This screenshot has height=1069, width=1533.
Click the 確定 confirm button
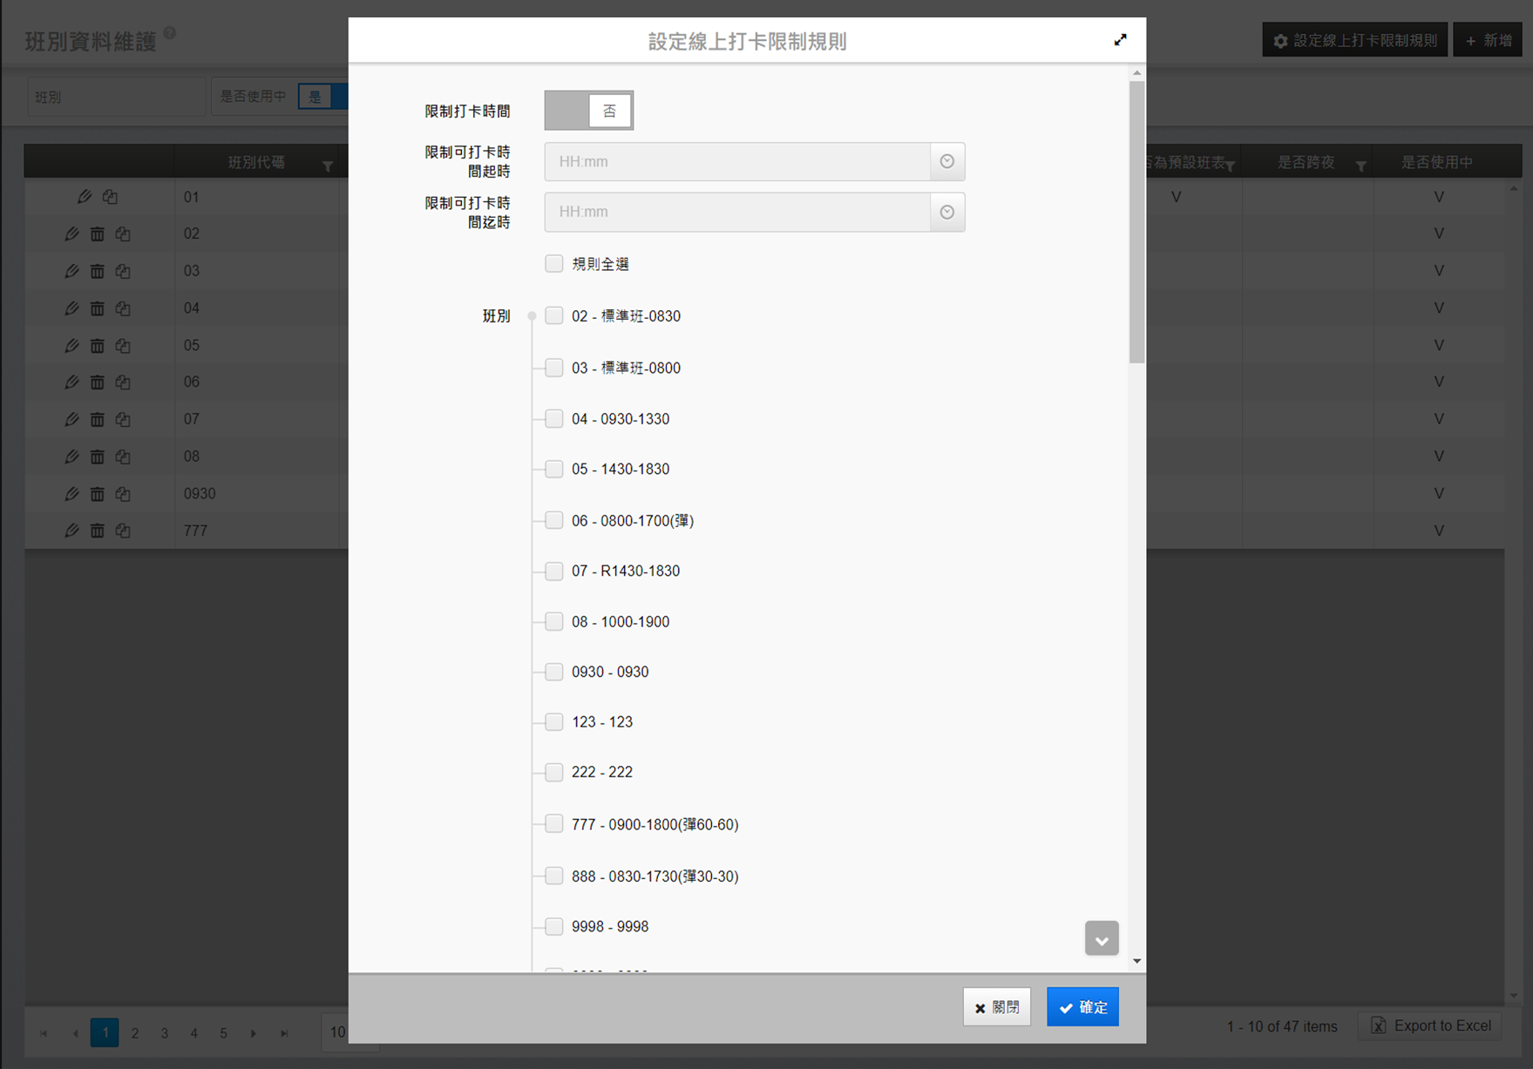point(1082,1007)
